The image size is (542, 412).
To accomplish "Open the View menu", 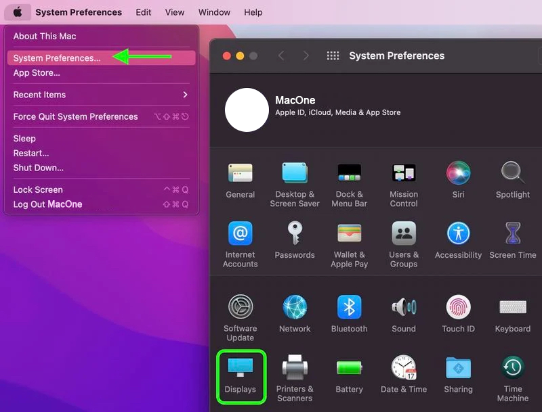I will (x=175, y=12).
